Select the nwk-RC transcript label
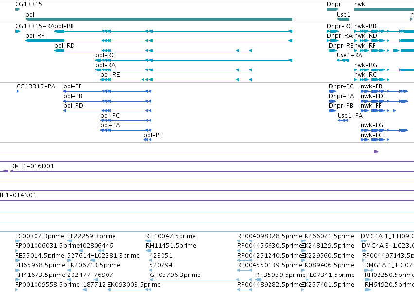Screen dimensions: 414x292 click(x=365, y=75)
